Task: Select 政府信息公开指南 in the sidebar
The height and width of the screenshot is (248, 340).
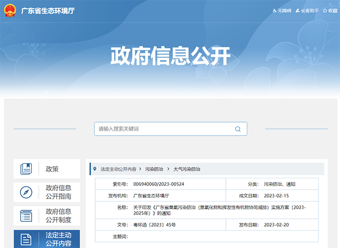Action: (58, 192)
